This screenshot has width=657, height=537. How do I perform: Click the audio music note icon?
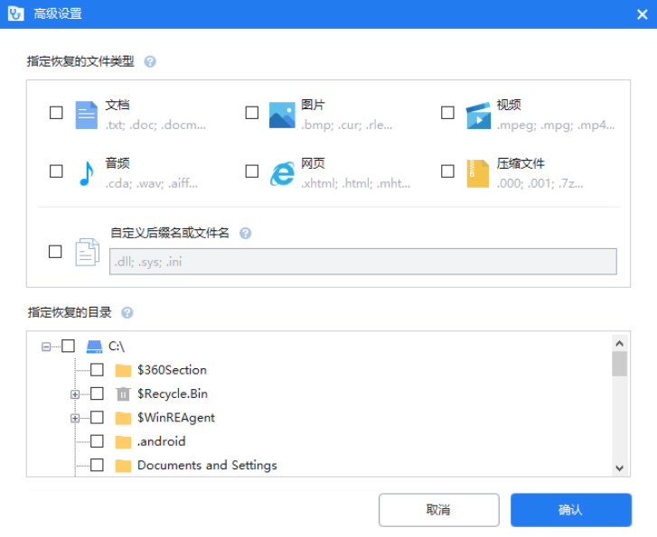pos(87,173)
